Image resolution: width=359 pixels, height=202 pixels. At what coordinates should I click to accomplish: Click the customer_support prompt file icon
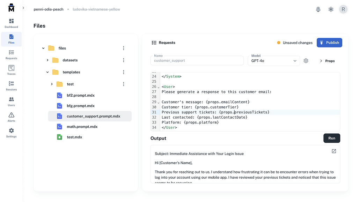pyautogui.click(x=59, y=116)
